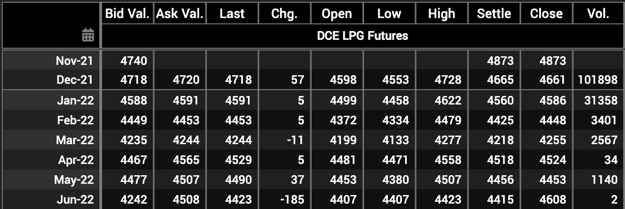Select the May-22 contract label
625x209 pixels.
74,180
